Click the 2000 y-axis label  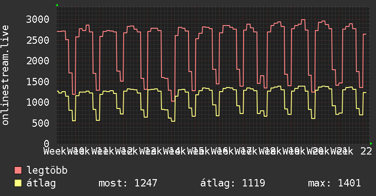pos(38,61)
